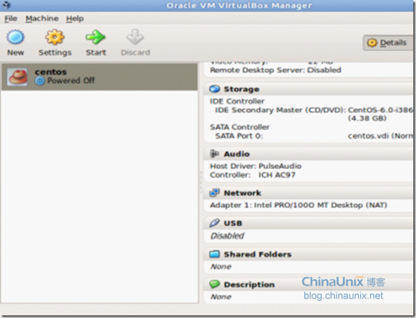Click the New virtual machine icon
Image resolution: width=416 pixels, height=318 pixels.
tap(15, 37)
